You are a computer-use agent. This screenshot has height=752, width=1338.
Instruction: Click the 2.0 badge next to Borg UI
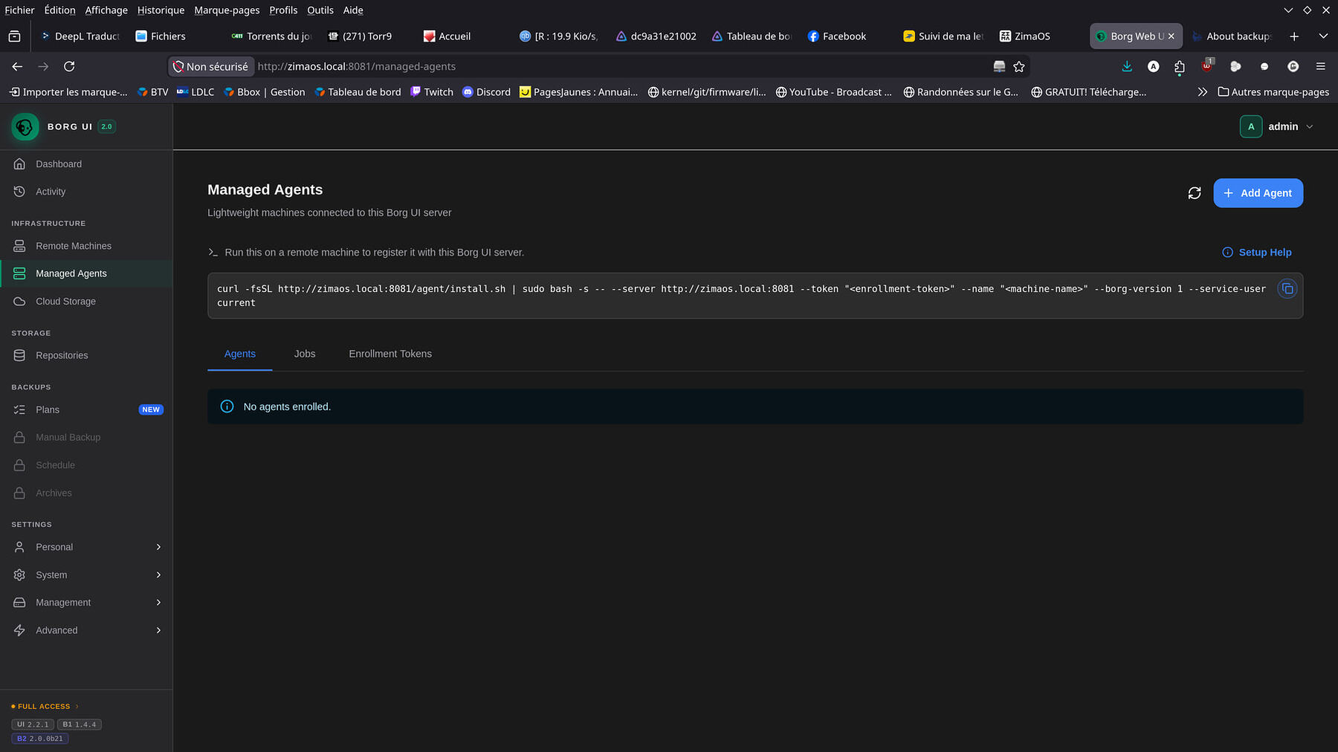107,127
